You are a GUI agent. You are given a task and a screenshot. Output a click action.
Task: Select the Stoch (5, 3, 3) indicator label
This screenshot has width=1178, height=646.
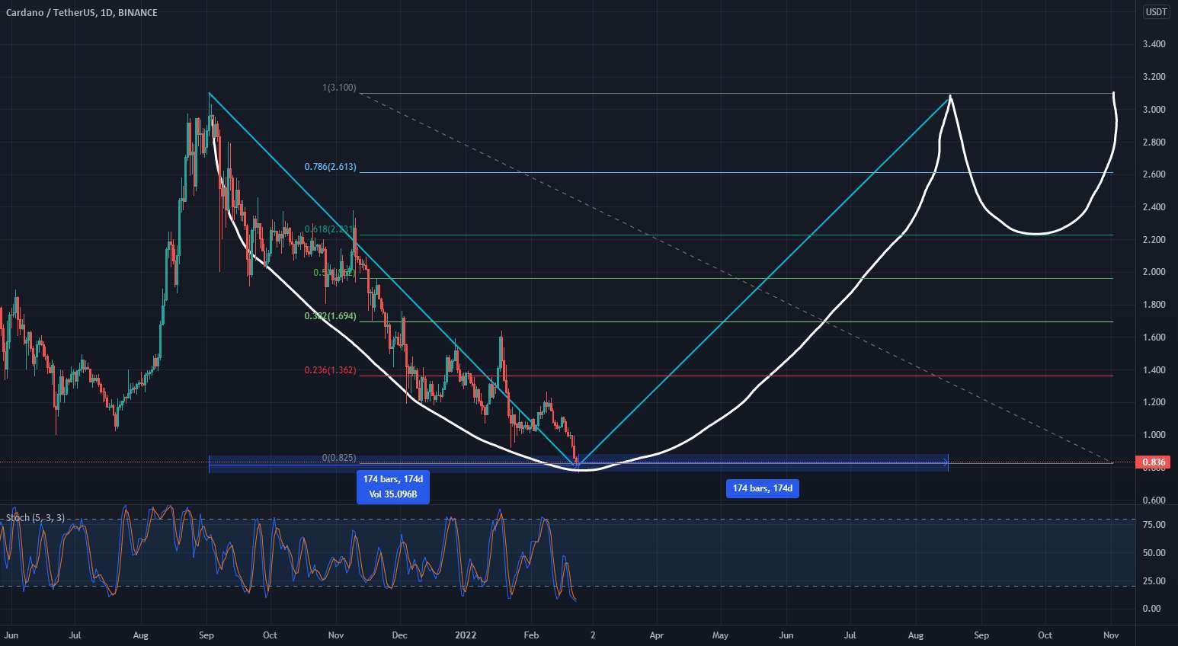pyautogui.click(x=35, y=518)
